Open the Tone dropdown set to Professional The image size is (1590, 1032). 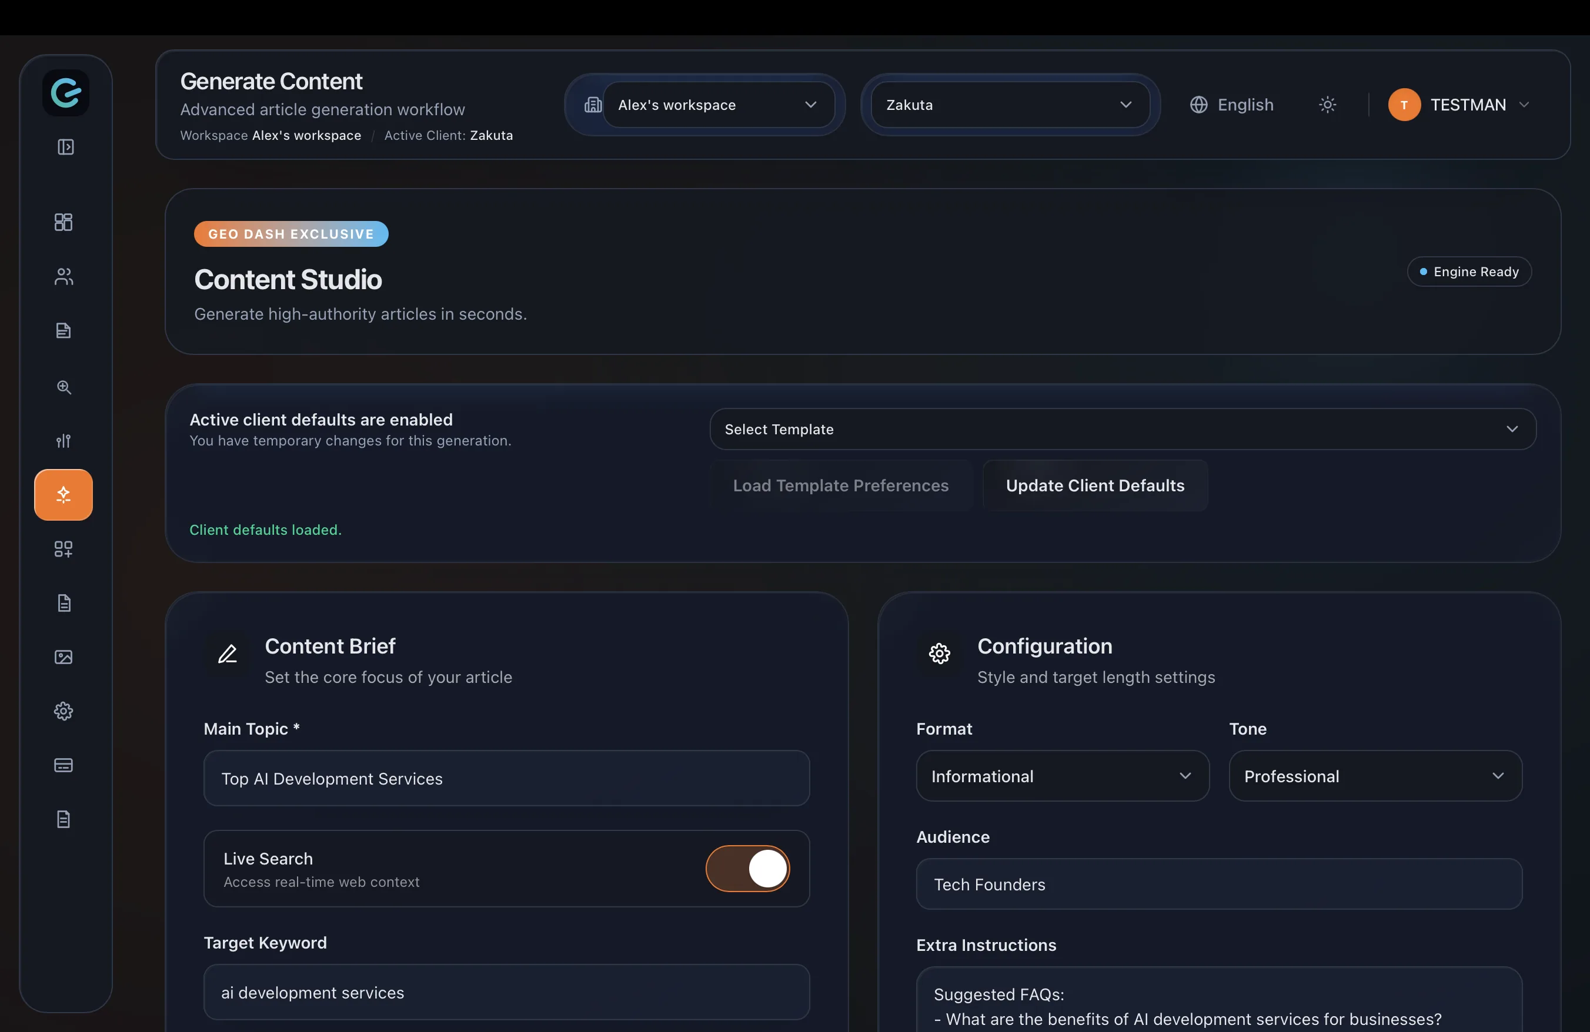[1375, 776]
